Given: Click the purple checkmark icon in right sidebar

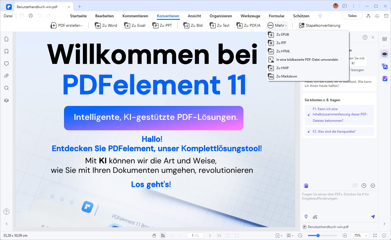Looking at the screenshot, I should tap(385, 79).
